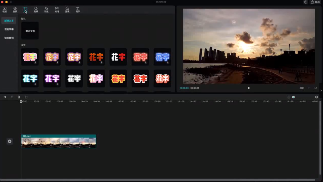Open the 滤镜 (Filters) panel

[67, 10]
